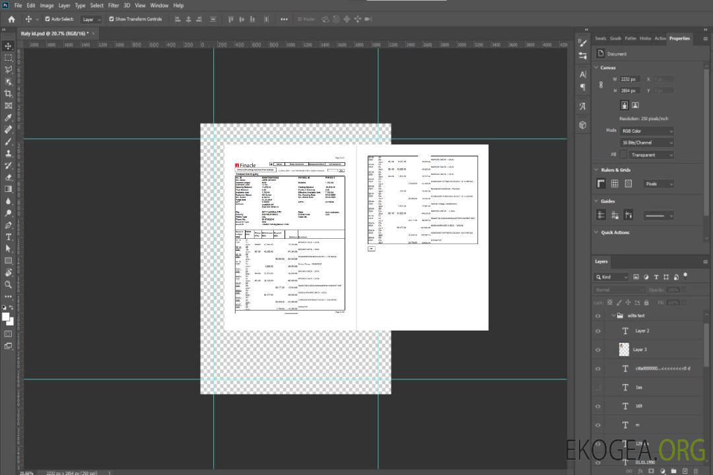Open the Character panel icon
This screenshot has width=713, height=475.
point(583,75)
